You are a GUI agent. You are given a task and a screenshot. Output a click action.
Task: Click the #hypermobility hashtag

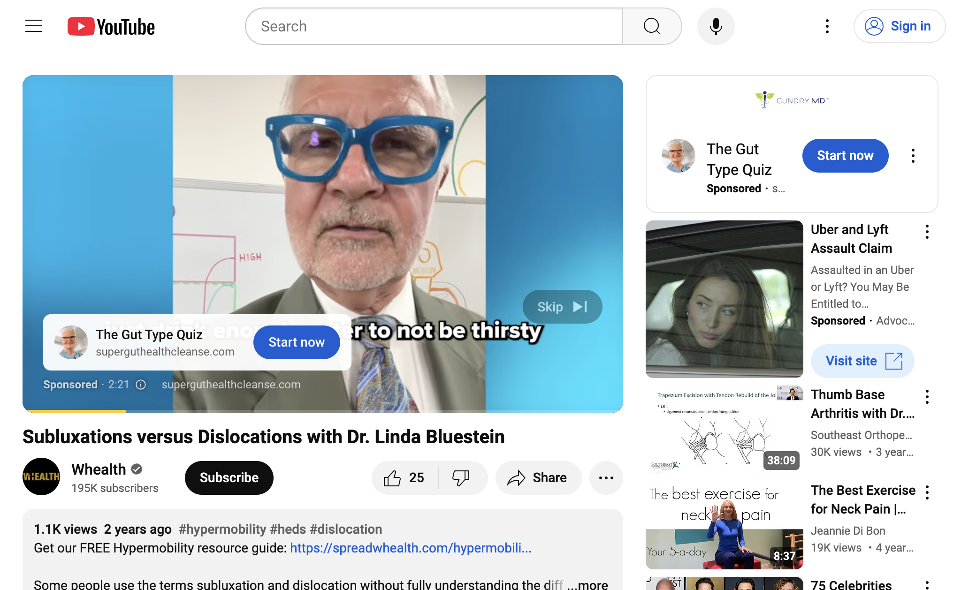tap(222, 529)
